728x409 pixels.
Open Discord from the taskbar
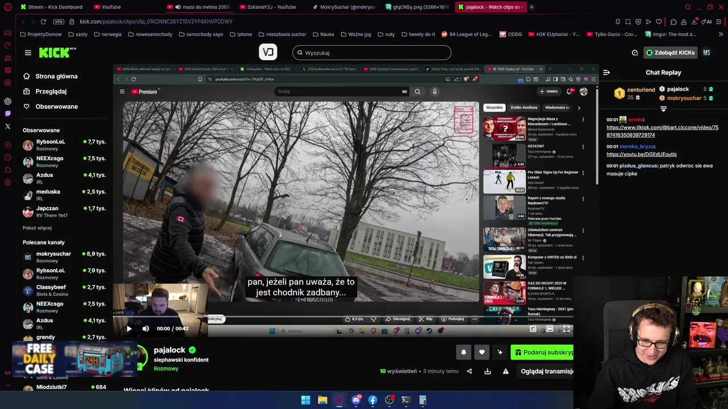pos(356,400)
